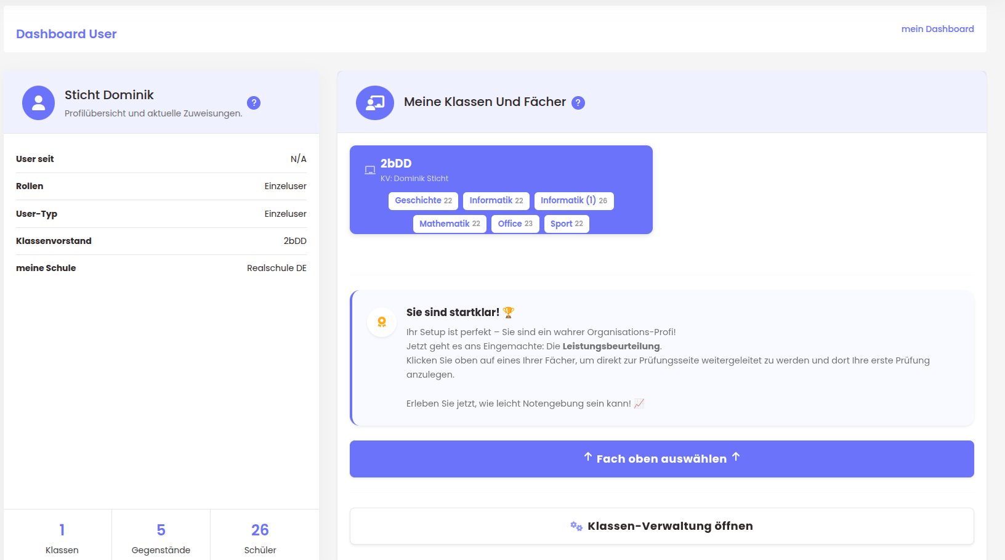Image resolution: width=1005 pixels, height=560 pixels.
Task: Open help beside Meine Klassen Und Fächer
Action: point(578,103)
